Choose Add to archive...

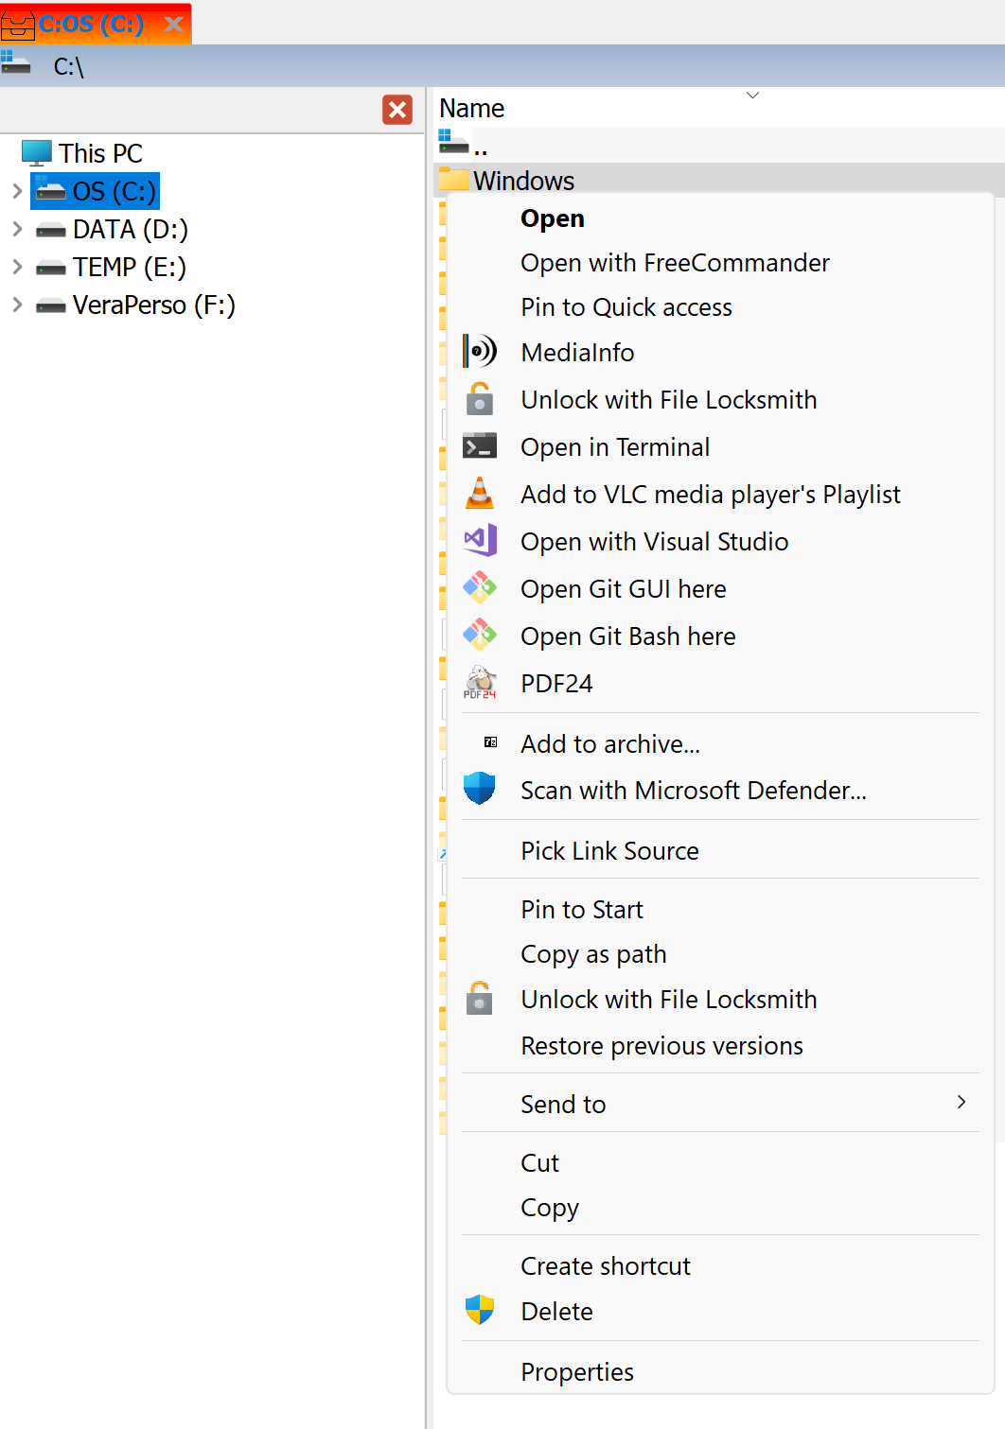coord(720,744)
